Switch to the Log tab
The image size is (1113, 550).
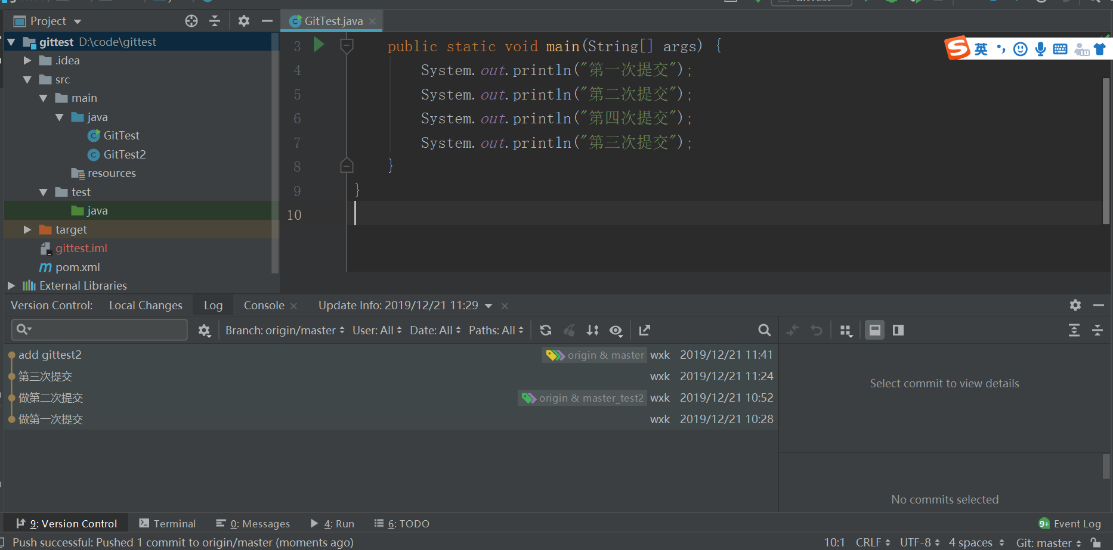tap(213, 305)
